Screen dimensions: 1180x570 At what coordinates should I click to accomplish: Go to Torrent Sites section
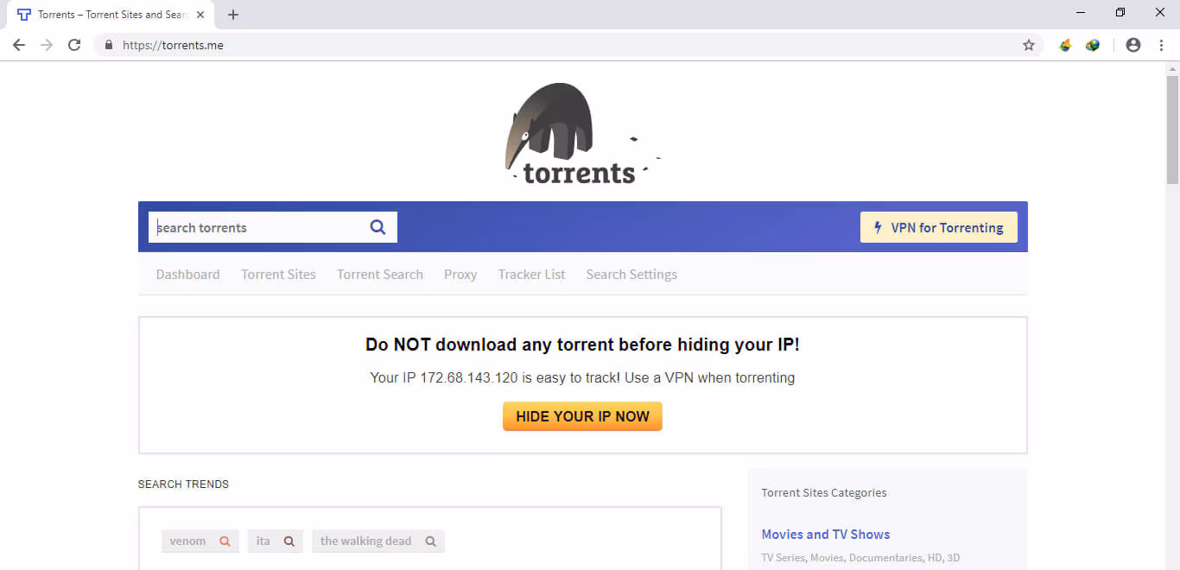point(278,275)
